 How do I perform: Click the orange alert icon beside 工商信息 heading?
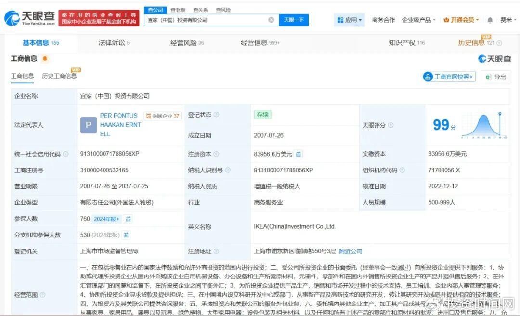pos(45,59)
